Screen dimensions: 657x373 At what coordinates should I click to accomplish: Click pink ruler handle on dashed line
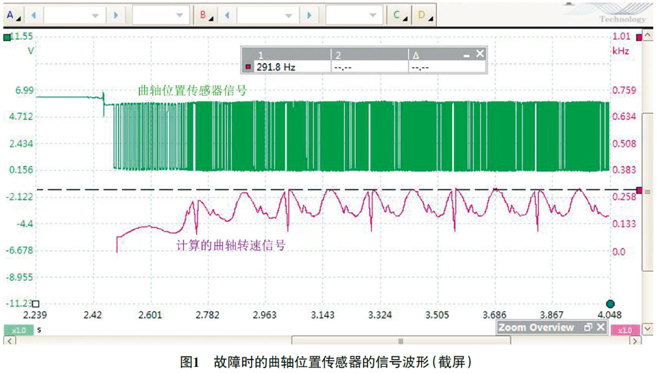pyautogui.click(x=639, y=191)
